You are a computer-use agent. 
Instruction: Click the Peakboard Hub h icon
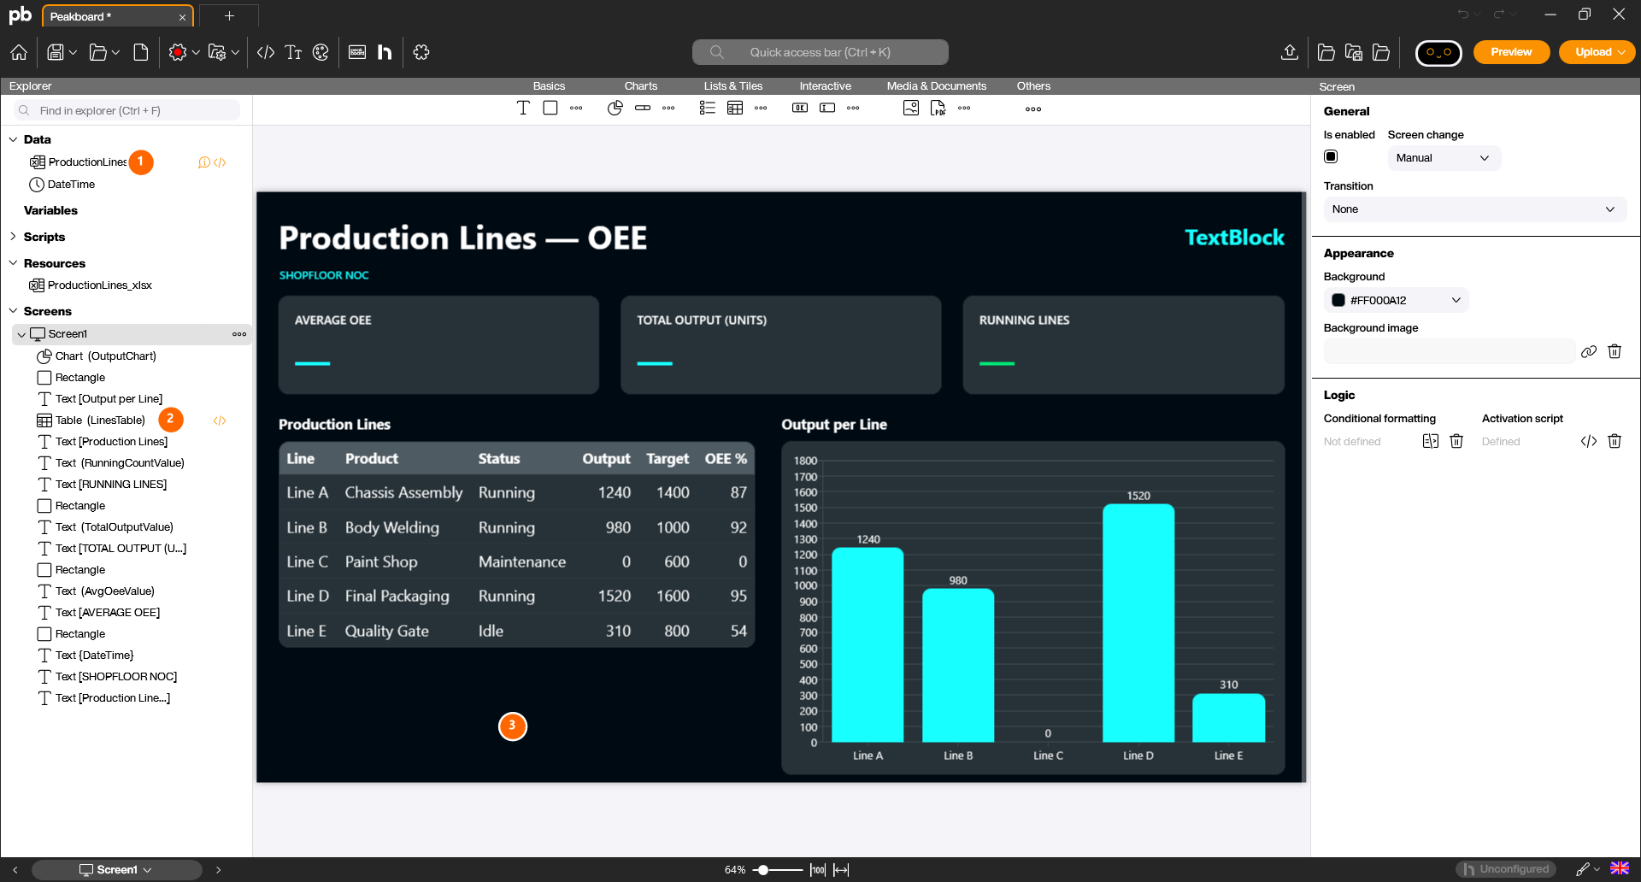(385, 52)
